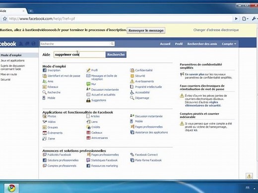Screen dimensions: 258x193
Task: Open Anniversaires help topic
Action: [x=100, y=138]
